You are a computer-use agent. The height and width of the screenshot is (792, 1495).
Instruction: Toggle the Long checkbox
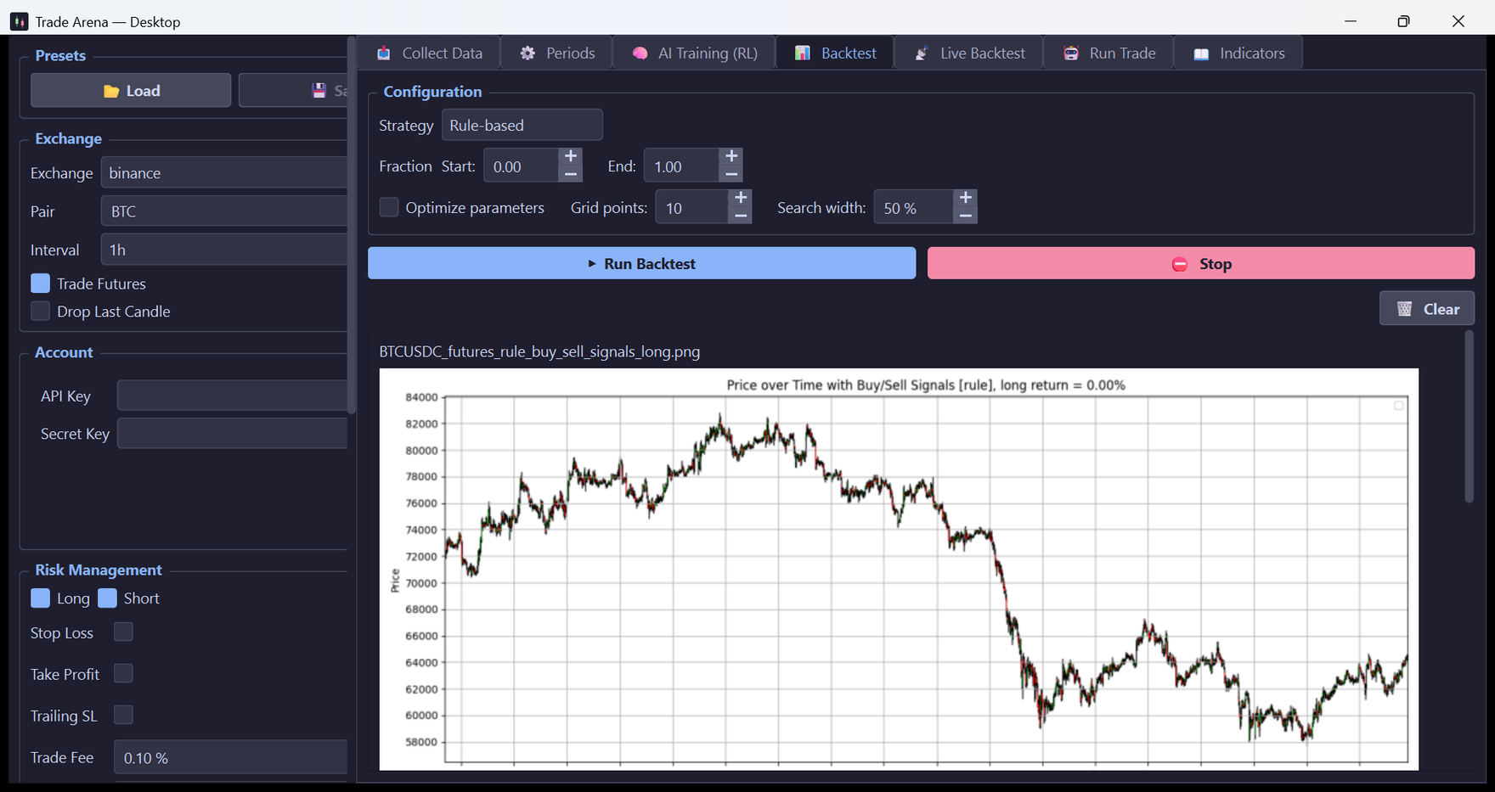[x=40, y=598]
